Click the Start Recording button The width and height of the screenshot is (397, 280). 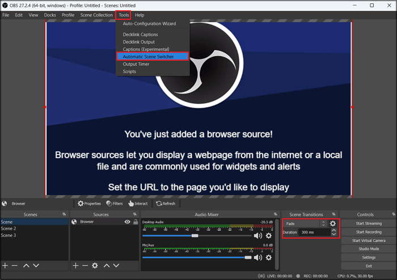(369, 232)
